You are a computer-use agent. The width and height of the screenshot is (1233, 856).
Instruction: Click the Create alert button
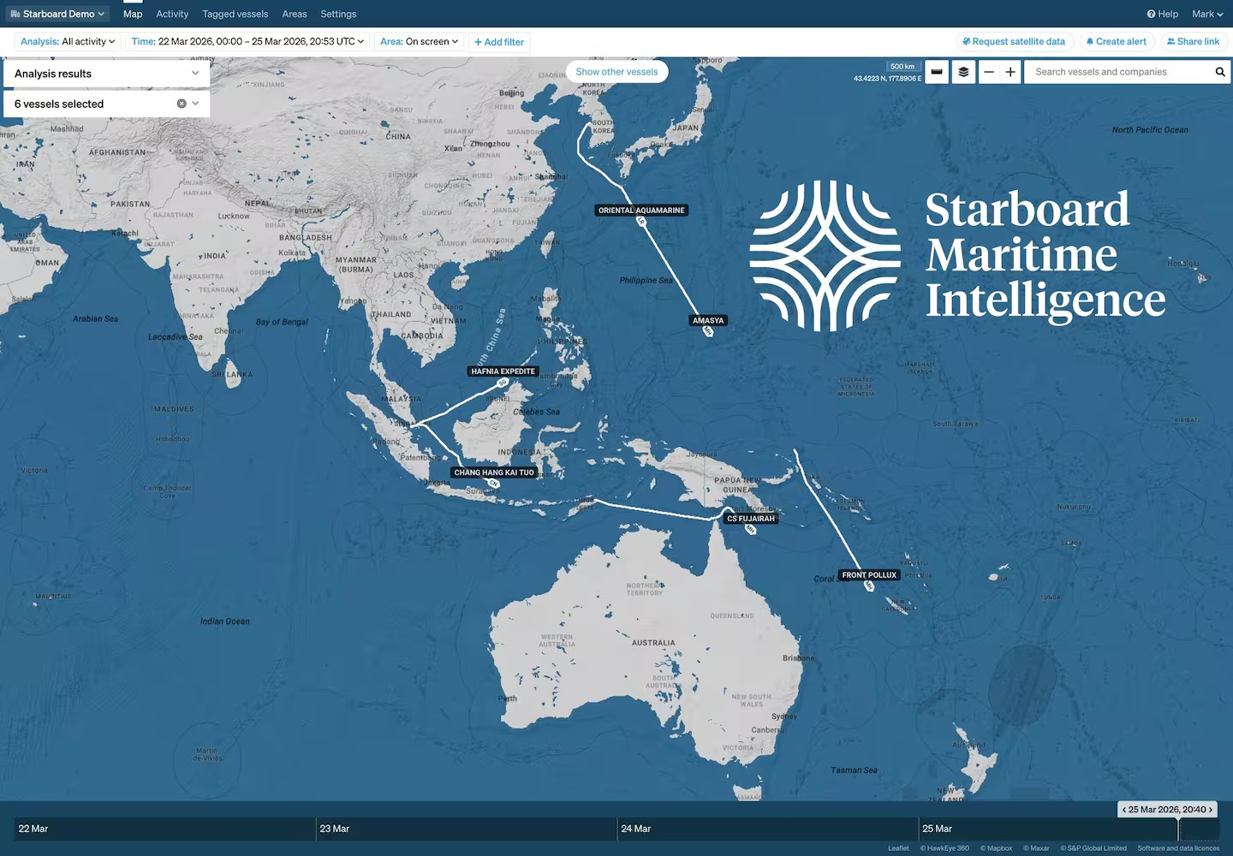1117,41
